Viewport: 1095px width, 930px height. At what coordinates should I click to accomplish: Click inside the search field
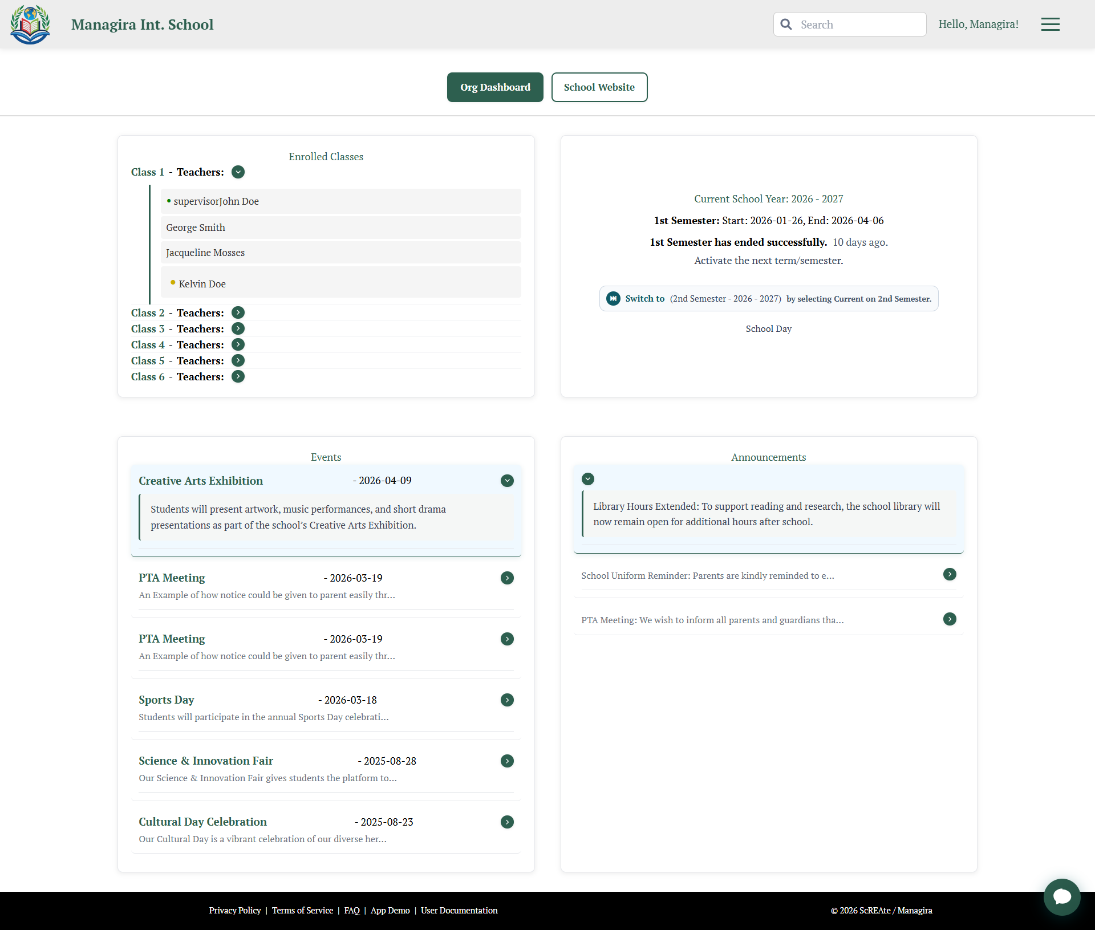pos(855,24)
